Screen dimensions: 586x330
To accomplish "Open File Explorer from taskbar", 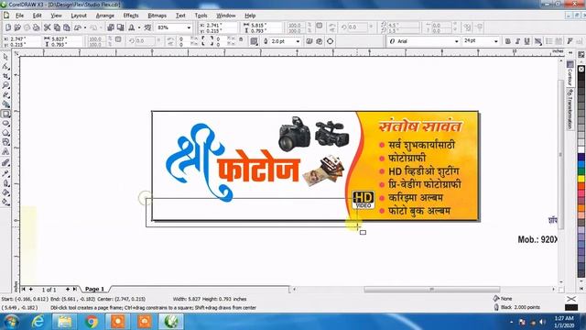I will coord(64,322).
